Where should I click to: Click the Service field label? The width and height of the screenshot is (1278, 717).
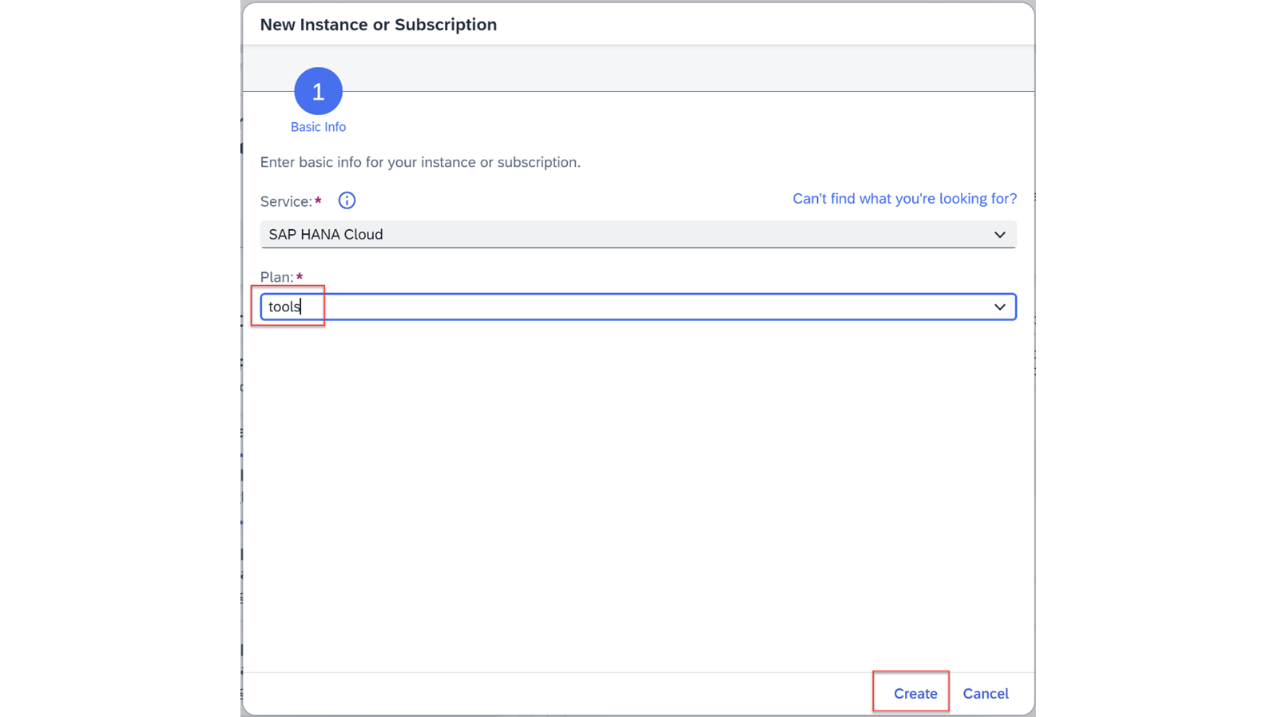[x=286, y=201]
